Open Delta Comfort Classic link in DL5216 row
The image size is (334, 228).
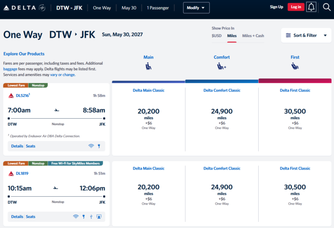coord(222,90)
